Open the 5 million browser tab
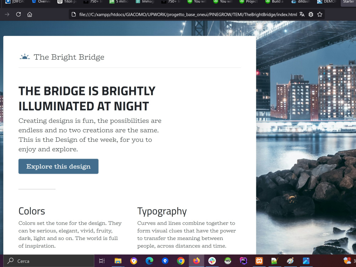 click(x=119, y=2)
